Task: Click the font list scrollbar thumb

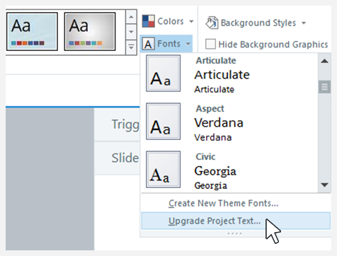Action: [x=324, y=87]
